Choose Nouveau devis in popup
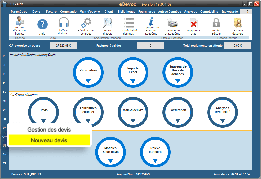The width and height of the screenshot is (261, 179). click(49, 140)
